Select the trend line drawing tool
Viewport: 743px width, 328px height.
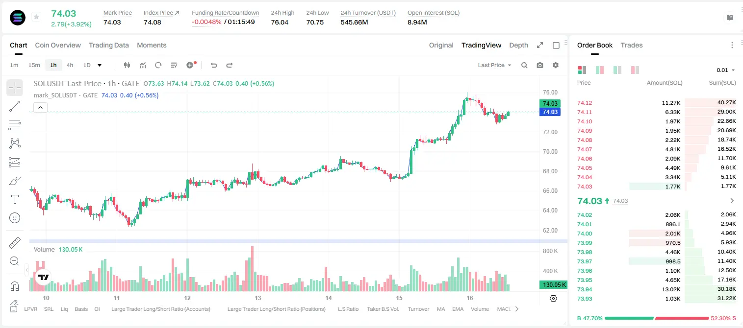15,106
